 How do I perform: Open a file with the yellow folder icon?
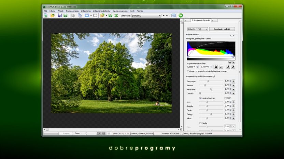click(53, 16)
